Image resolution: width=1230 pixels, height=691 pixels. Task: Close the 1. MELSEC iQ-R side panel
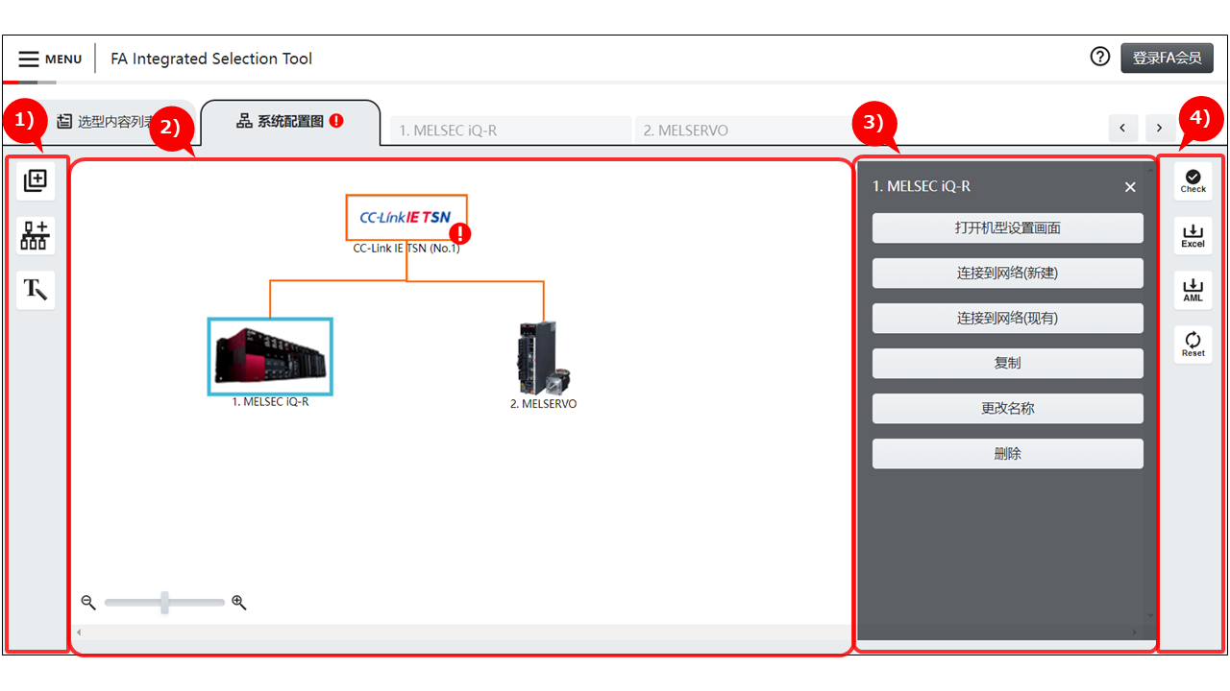(1130, 187)
